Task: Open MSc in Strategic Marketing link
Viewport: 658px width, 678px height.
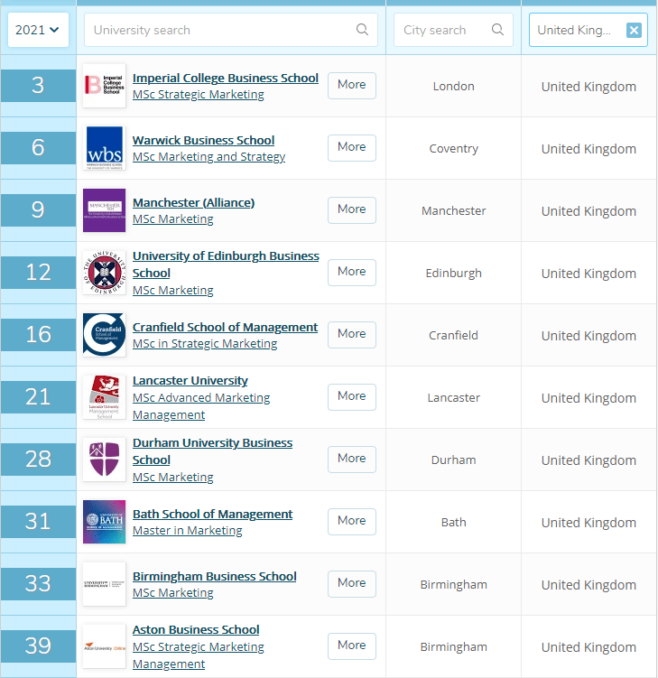Action: coord(205,343)
